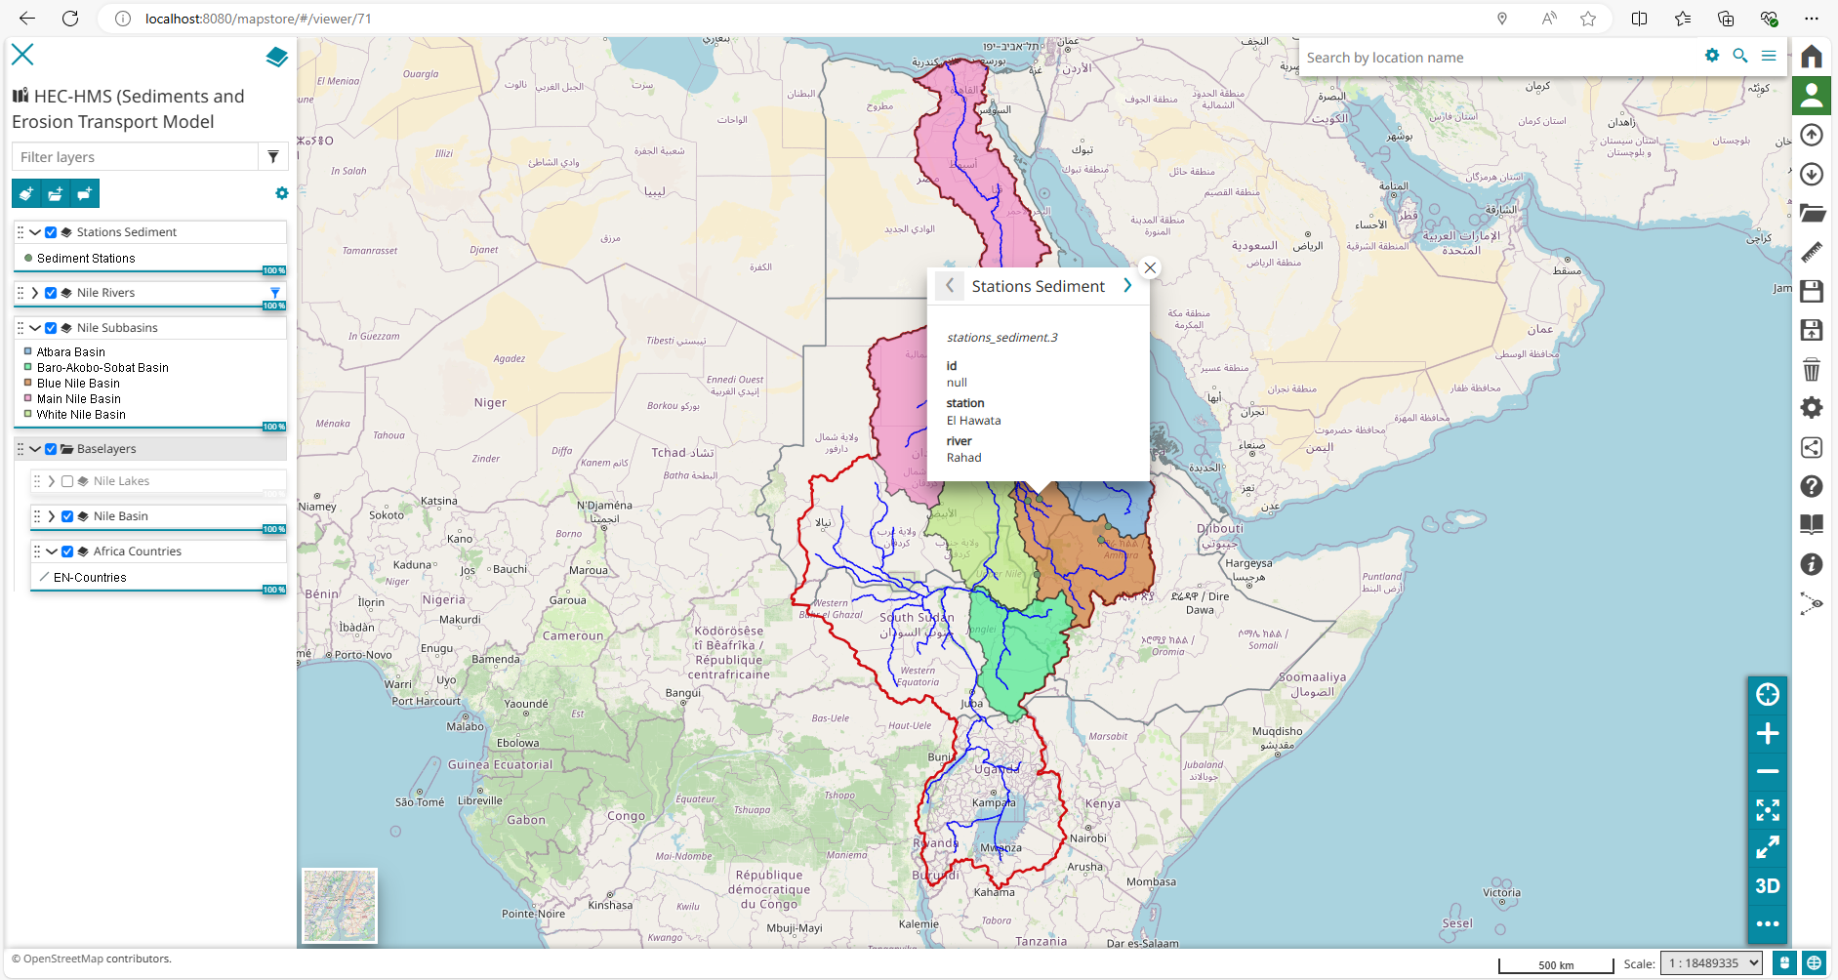
Task: Go to next result in identify popup
Action: (x=1127, y=285)
